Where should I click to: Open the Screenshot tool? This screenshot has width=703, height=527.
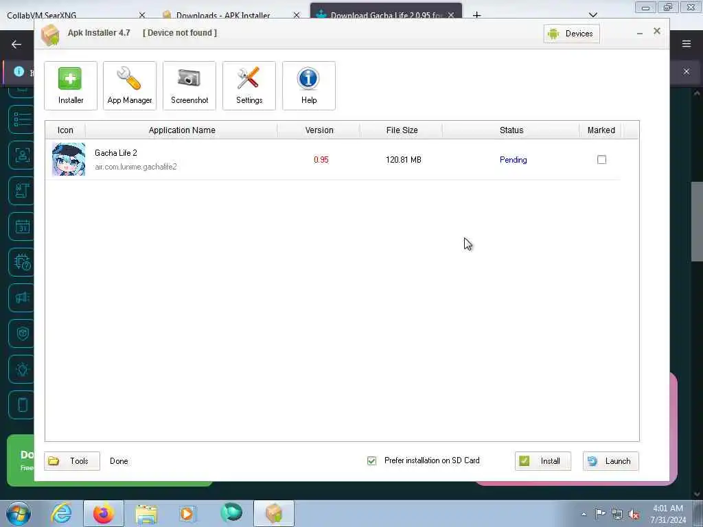tap(189, 86)
